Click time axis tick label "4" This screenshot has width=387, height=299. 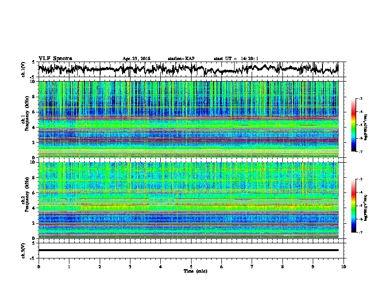point(161,267)
